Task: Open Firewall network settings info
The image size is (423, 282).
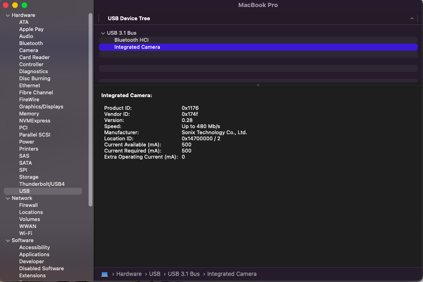Action: (29, 205)
